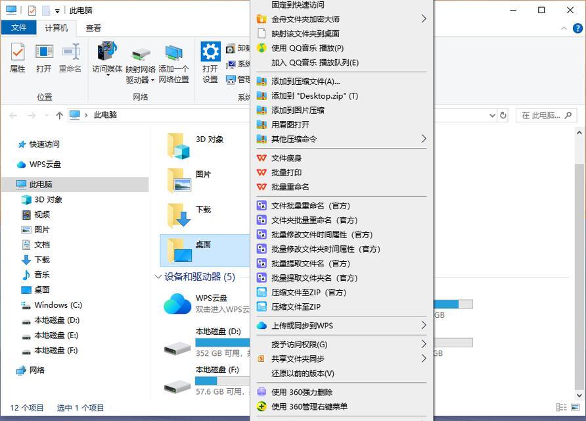Switch to large thumbnails view icon
Image resolution: width=586 pixels, height=421 pixels.
[x=575, y=407]
